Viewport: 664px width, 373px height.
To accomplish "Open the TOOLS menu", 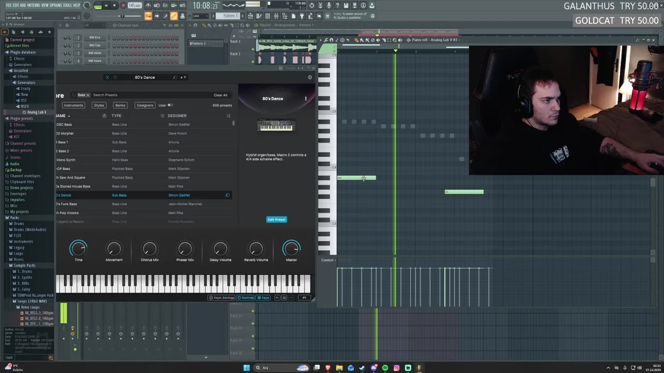I will click(67, 5).
